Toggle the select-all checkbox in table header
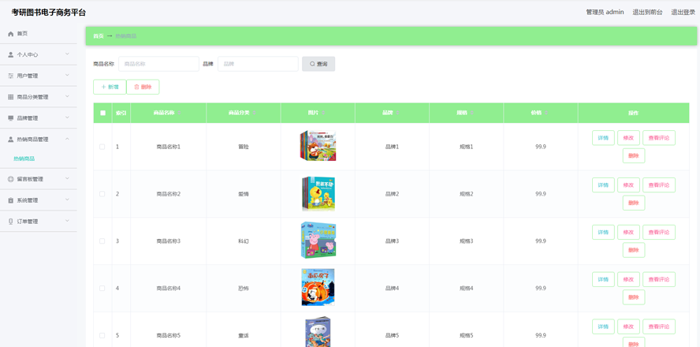The height and width of the screenshot is (347, 700). tap(102, 113)
